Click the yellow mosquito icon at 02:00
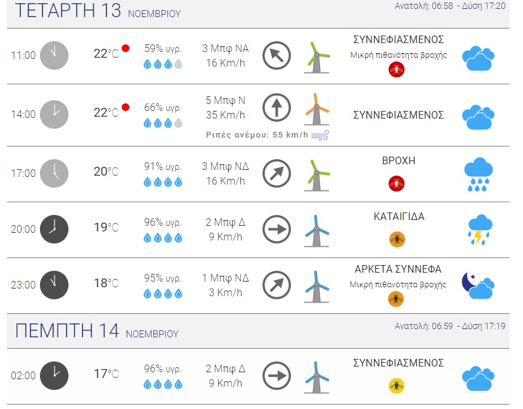Screen dimensions: 523x409 [397, 386]
